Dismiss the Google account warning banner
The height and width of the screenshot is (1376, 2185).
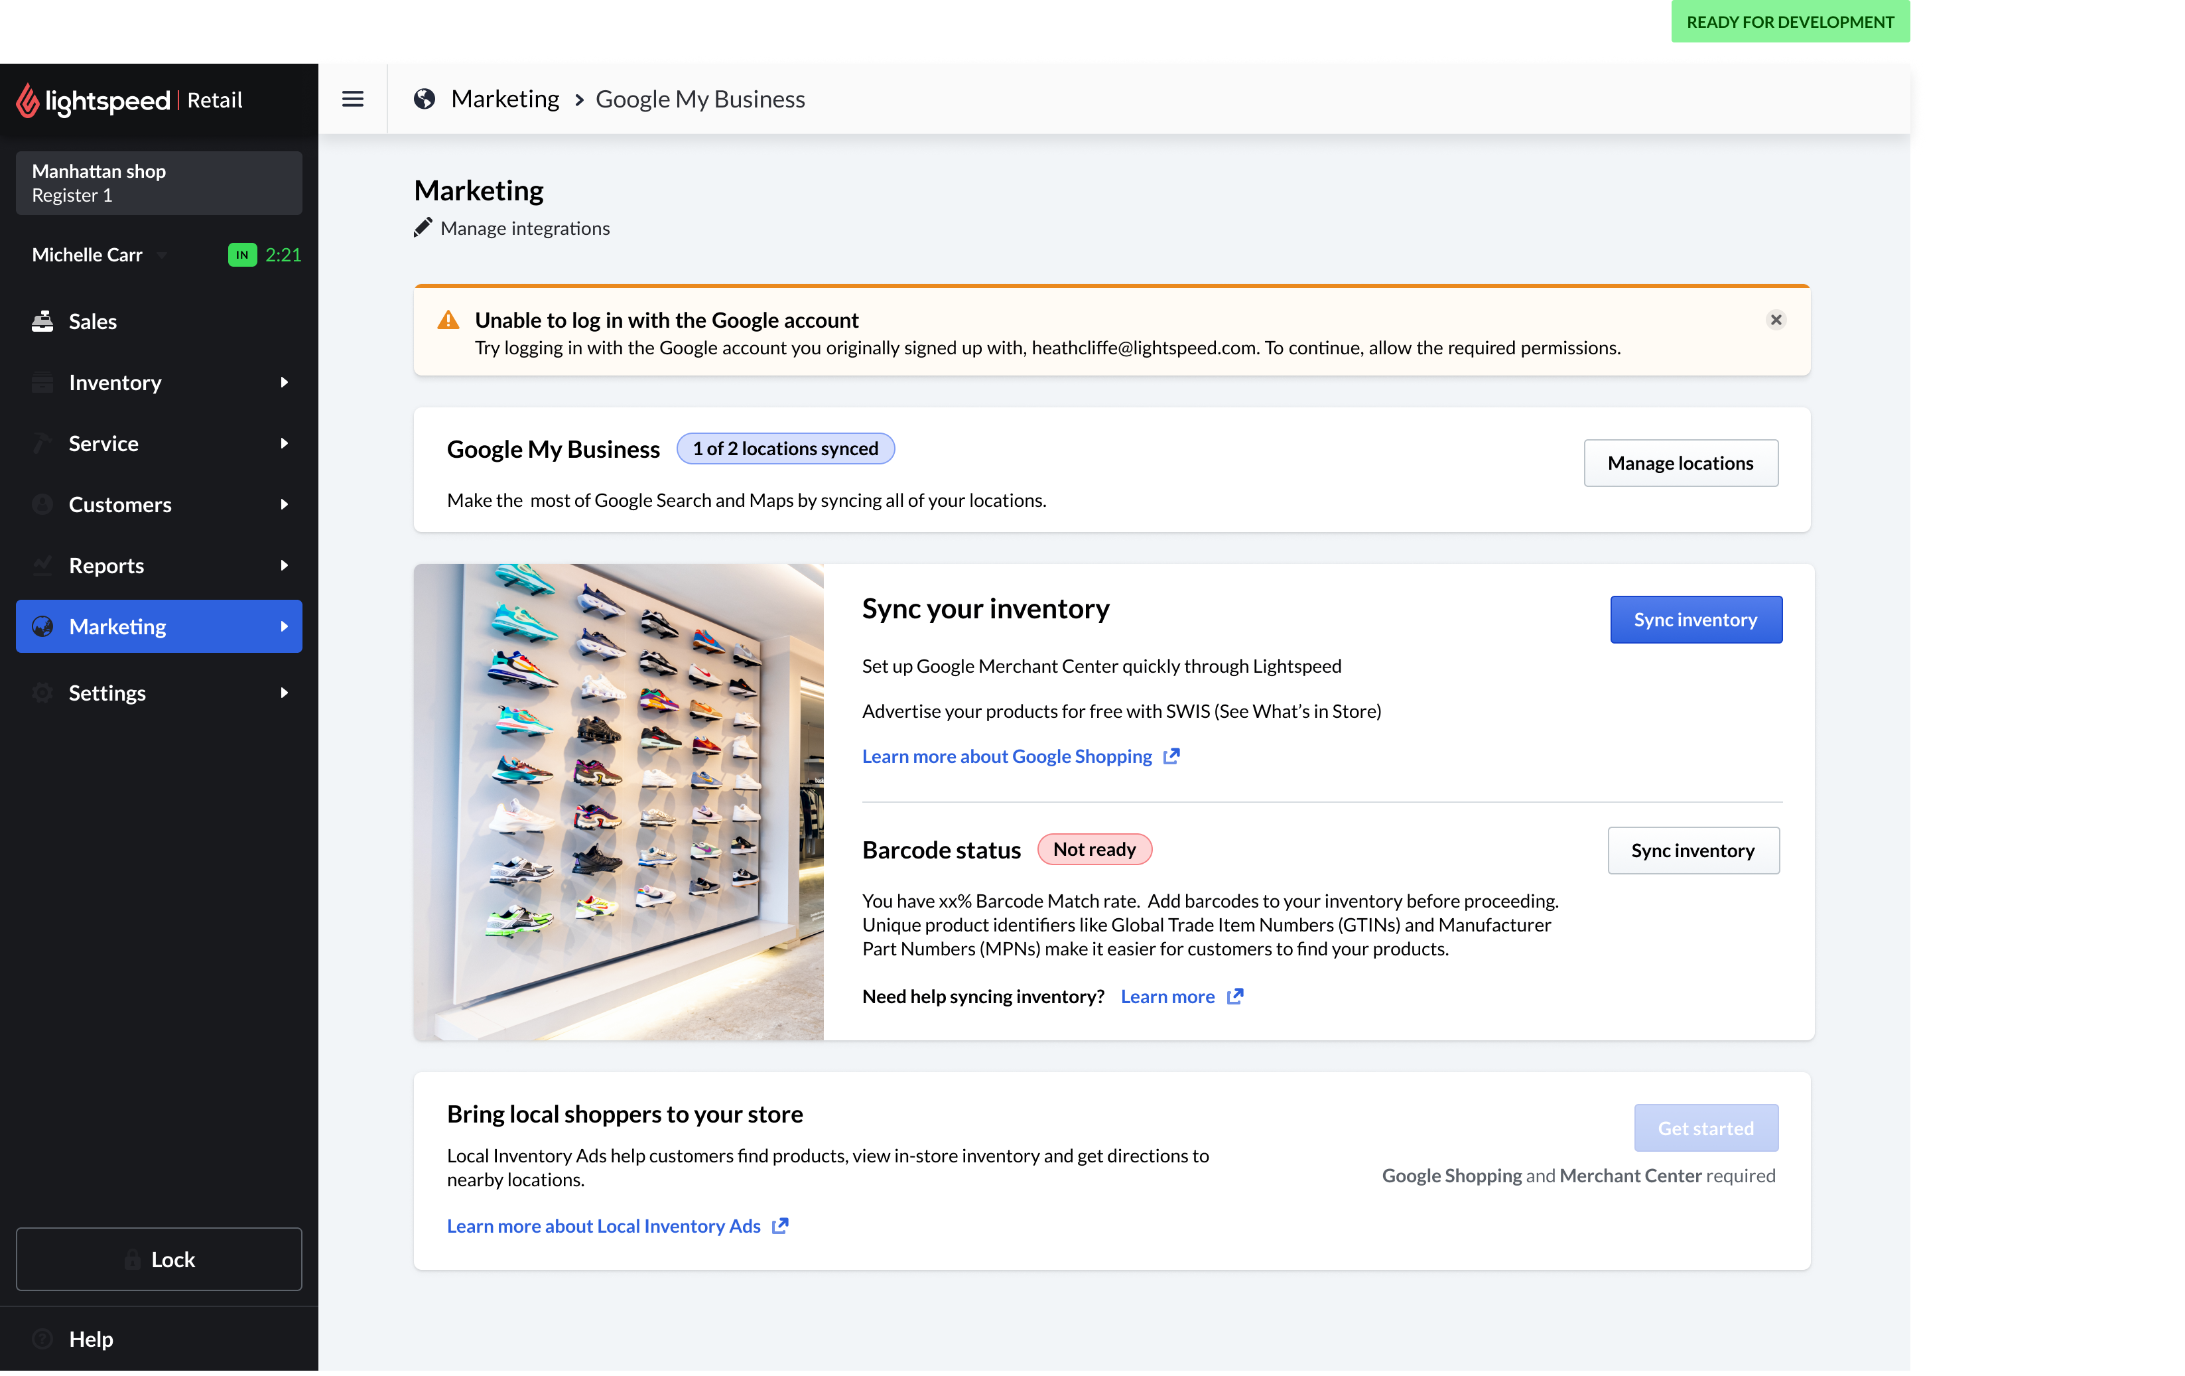click(x=1776, y=320)
